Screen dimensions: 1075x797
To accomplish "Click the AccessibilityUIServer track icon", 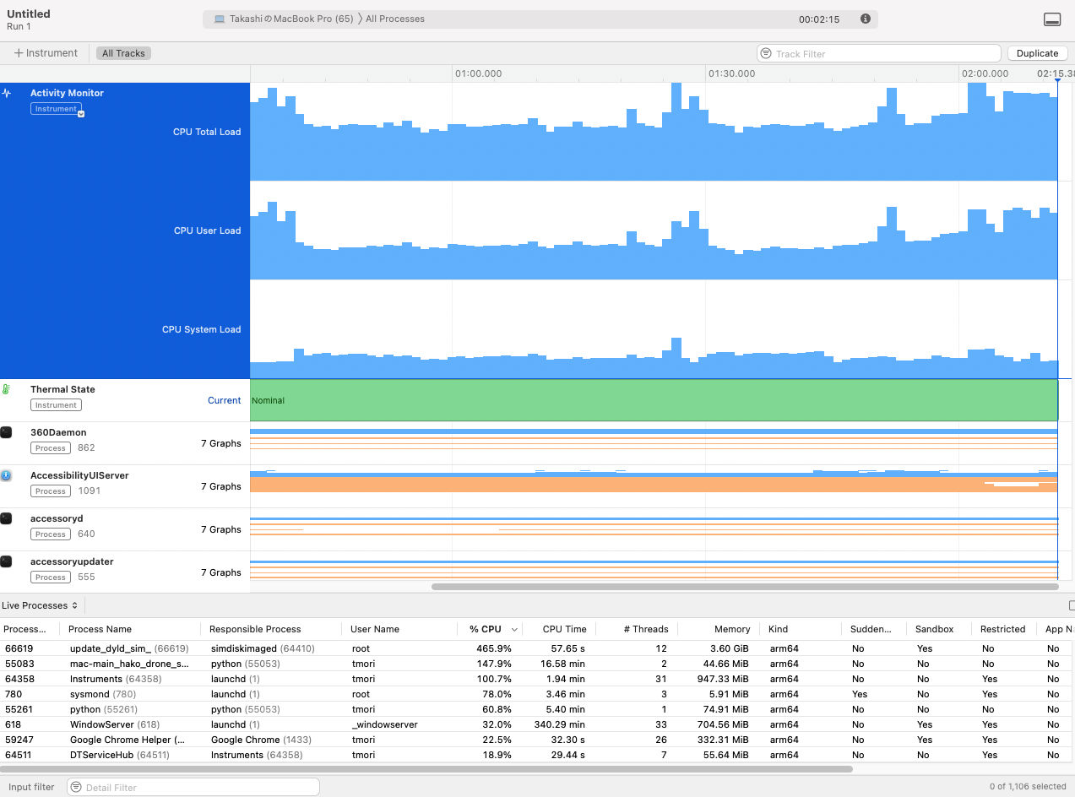I will (x=7, y=476).
